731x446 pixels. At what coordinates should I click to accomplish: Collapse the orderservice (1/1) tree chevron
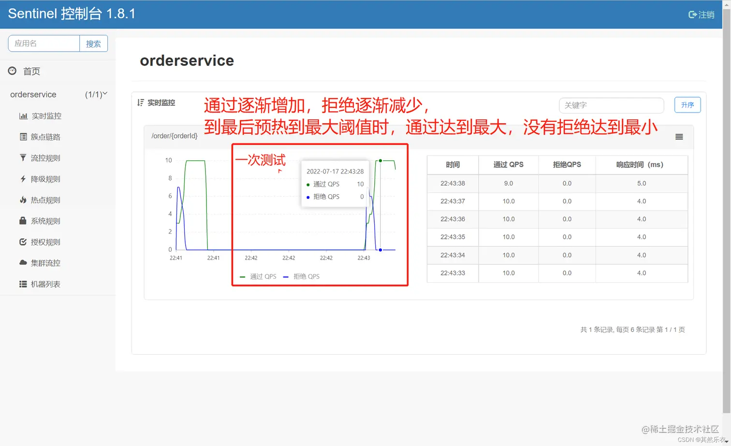105,94
